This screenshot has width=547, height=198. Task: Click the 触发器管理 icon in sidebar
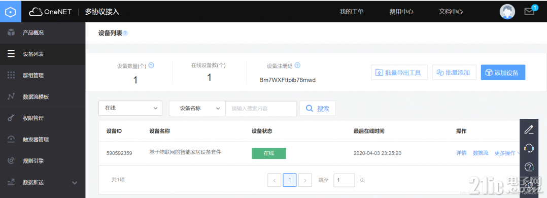click(11, 139)
